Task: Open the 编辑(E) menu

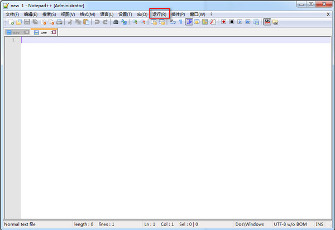Action: [x=31, y=14]
